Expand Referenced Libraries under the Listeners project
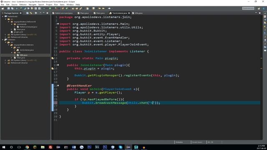Viewport: 267px width, 150px height. pos(5,63)
